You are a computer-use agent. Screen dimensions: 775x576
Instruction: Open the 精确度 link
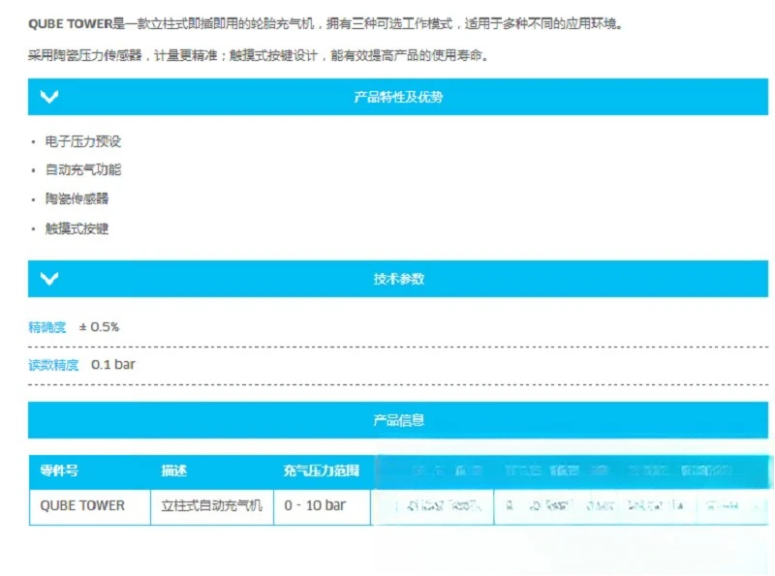(46, 327)
